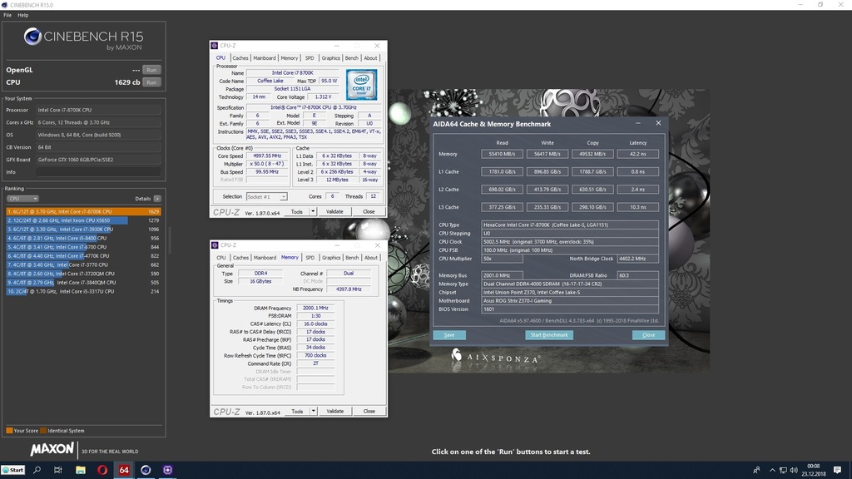Select ranking row Intel Xeon CPU X5650
Image resolution: width=852 pixels, height=479 pixels.
(83, 220)
